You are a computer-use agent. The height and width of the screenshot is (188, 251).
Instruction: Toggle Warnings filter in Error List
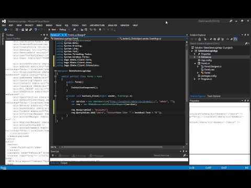coord(79,156)
